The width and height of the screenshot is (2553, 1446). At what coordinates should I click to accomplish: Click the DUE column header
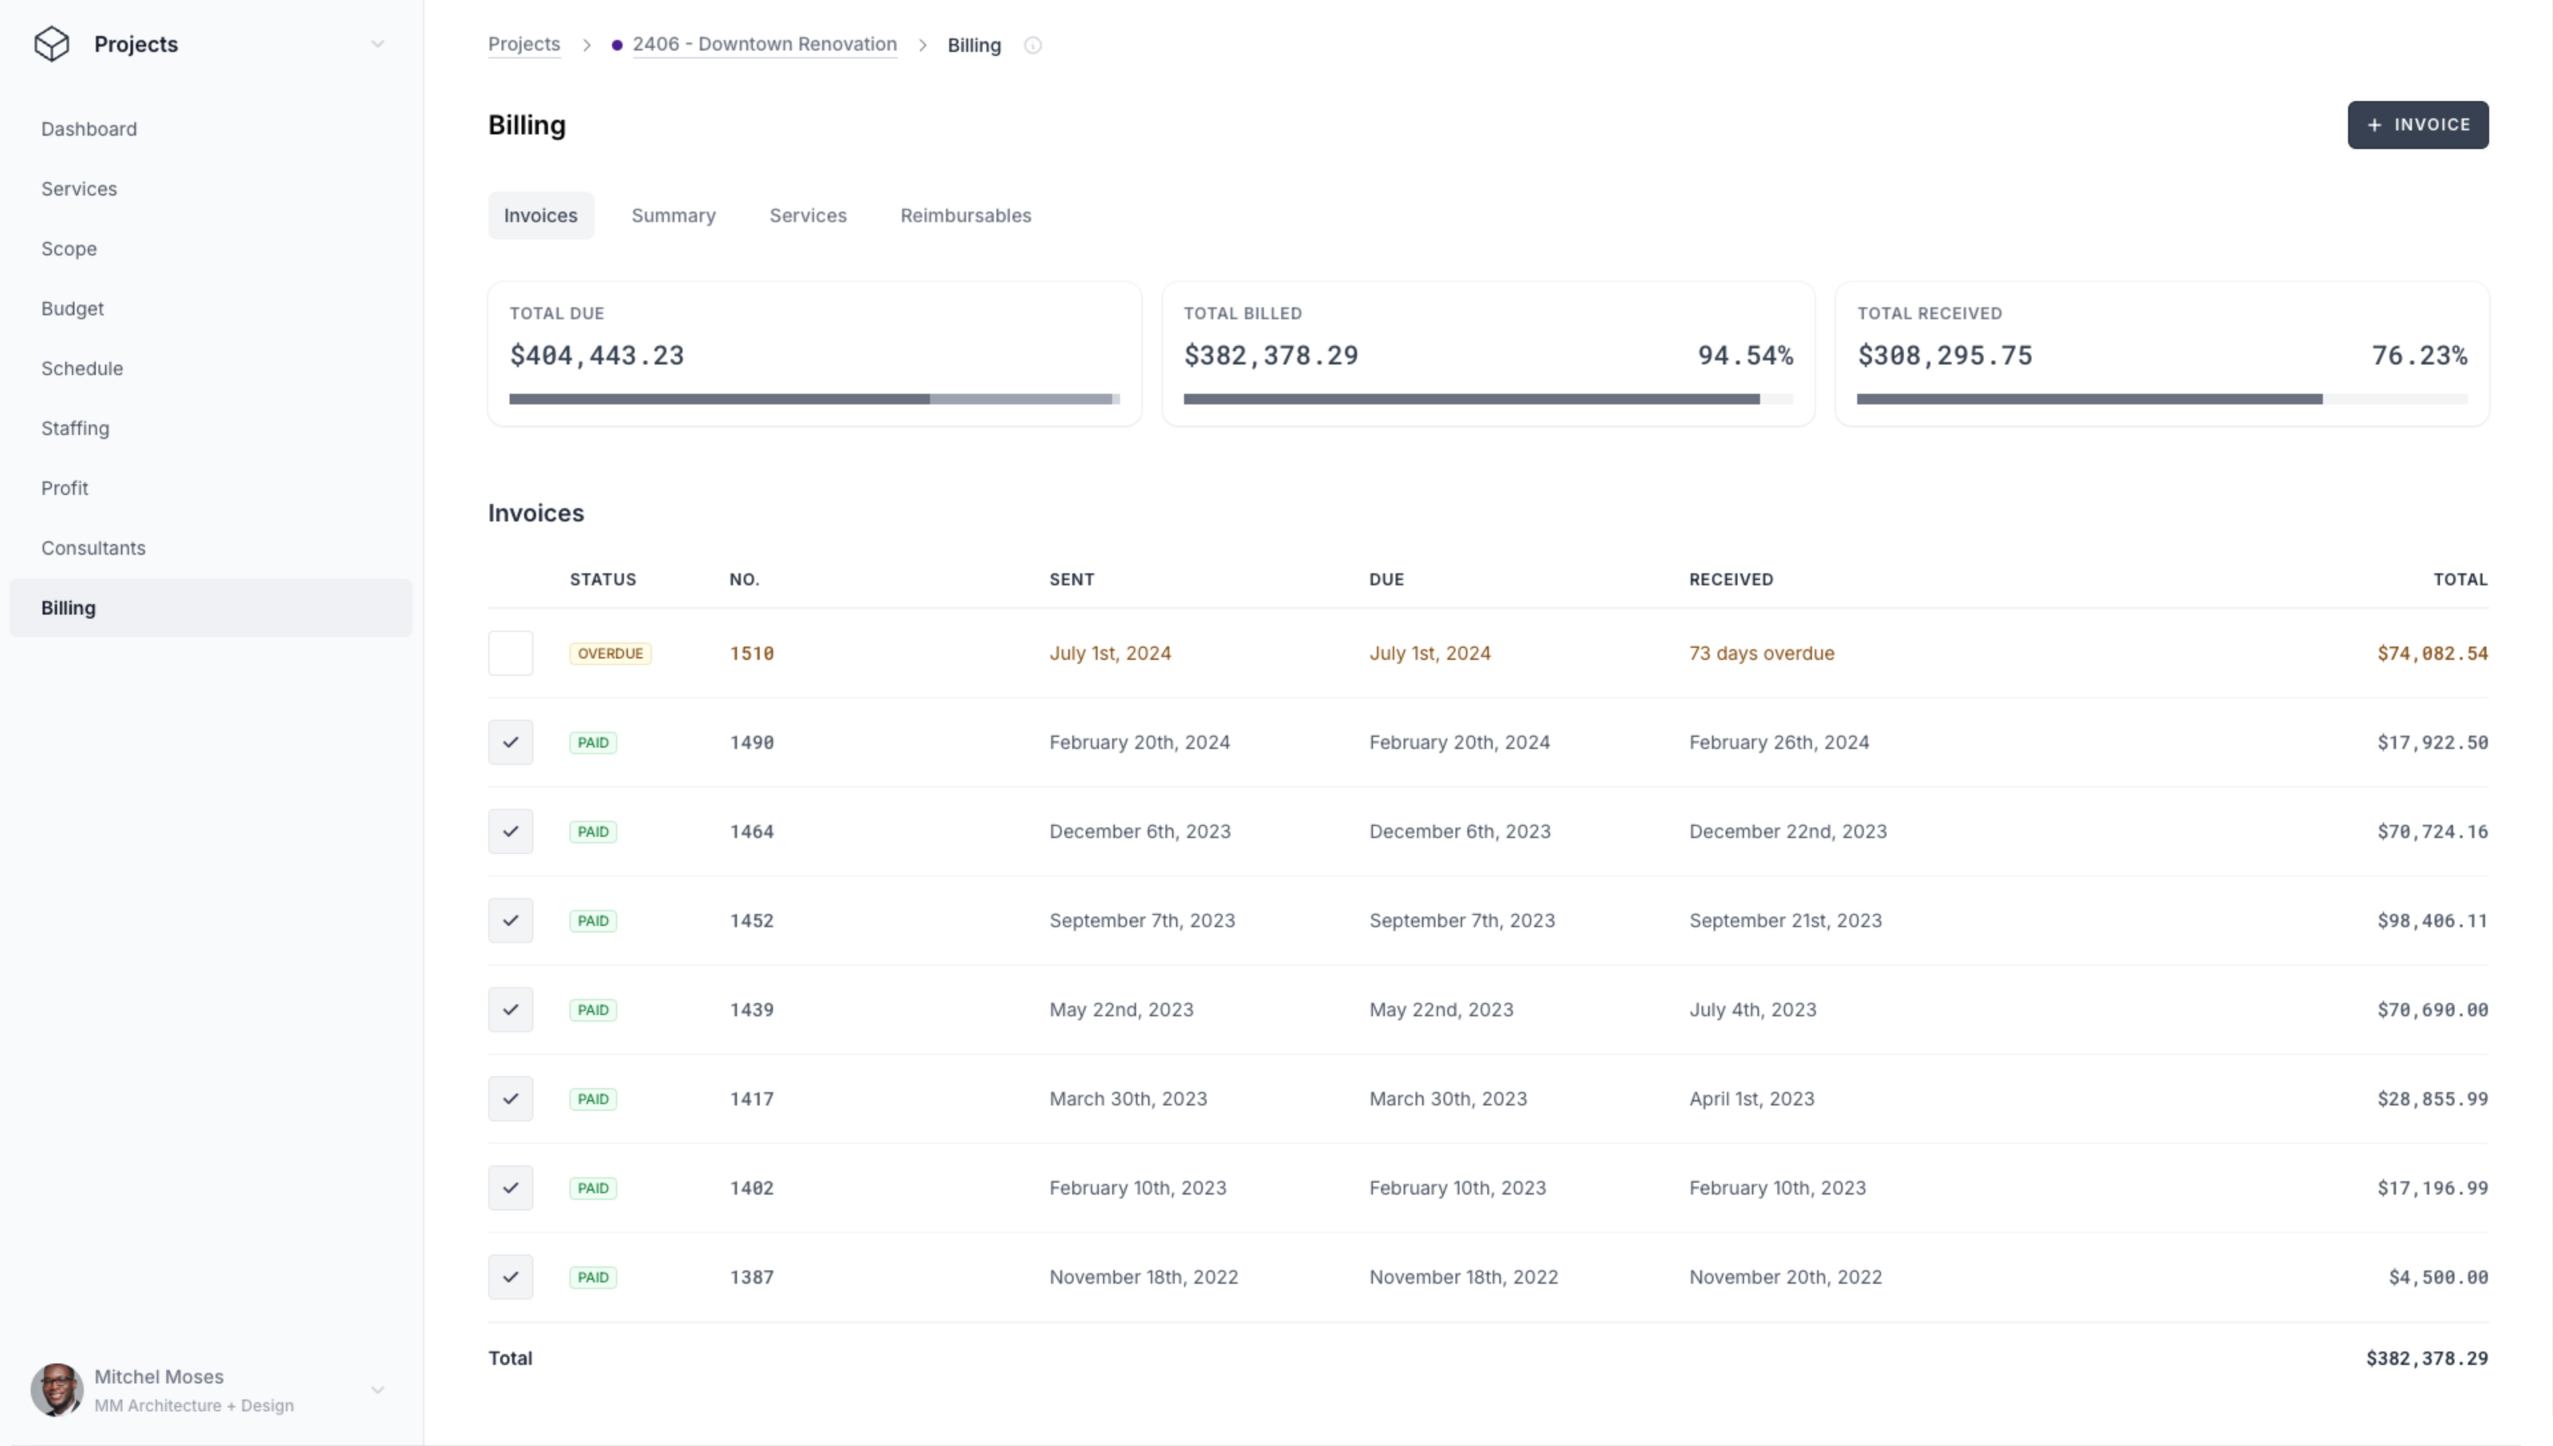coord(1386,579)
